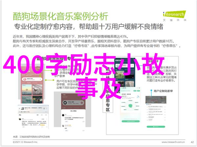Click the text 问题打造专业疗愈音乐

click(x=161, y=81)
